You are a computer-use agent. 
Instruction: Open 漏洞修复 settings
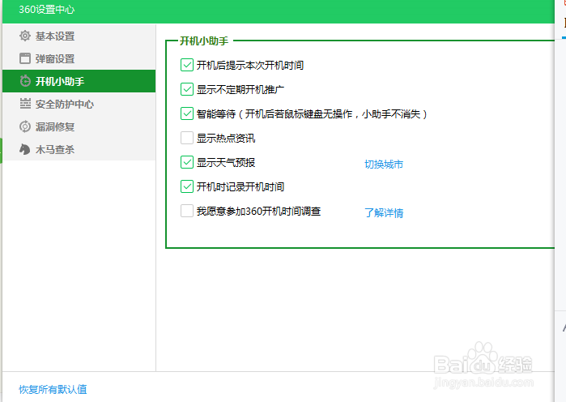click(x=79, y=126)
